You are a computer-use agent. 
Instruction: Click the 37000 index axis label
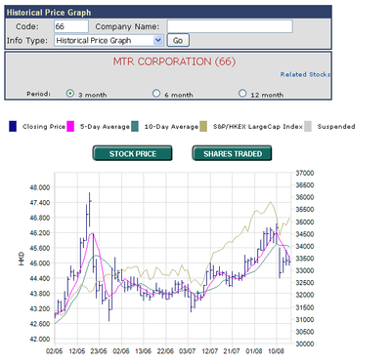[x=305, y=173]
